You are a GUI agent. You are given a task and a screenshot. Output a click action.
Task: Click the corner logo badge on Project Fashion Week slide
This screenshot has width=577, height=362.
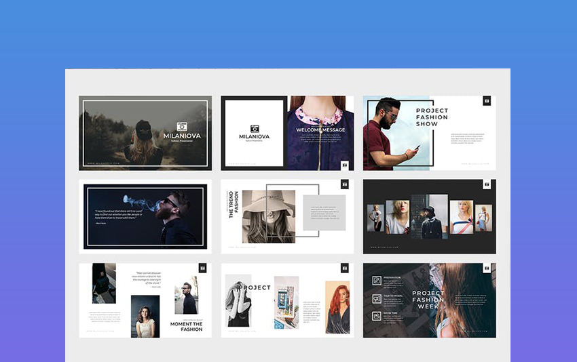(x=486, y=268)
